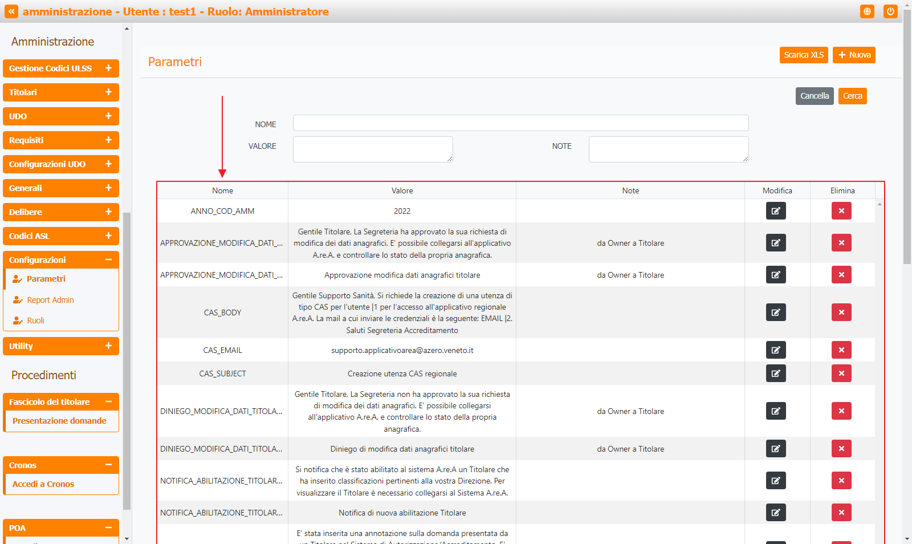Delete the ANNO_COD_AMM parameter row
The height and width of the screenshot is (544, 912).
(841, 211)
